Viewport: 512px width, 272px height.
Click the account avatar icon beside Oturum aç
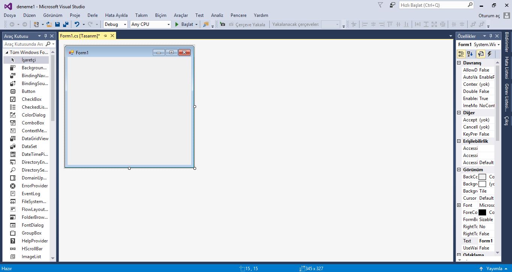pyautogui.click(x=507, y=15)
